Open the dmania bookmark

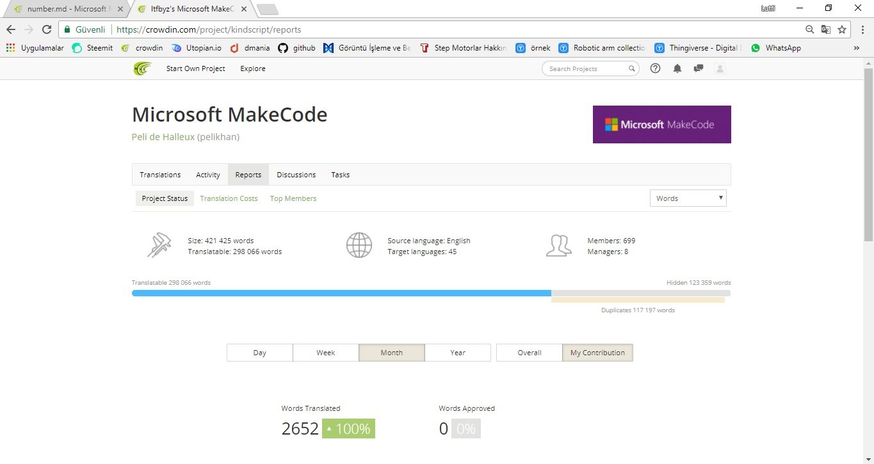[250, 48]
